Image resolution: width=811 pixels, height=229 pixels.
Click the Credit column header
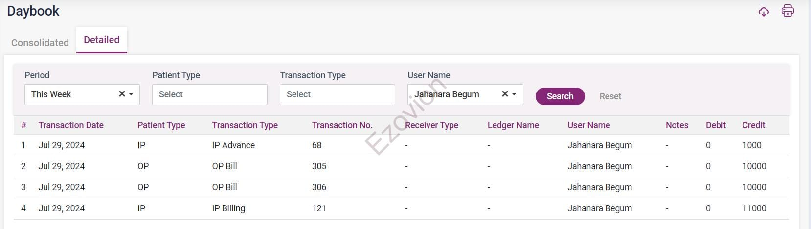pyautogui.click(x=753, y=125)
